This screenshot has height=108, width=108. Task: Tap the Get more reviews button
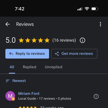pyautogui.click(x=74, y=54)
